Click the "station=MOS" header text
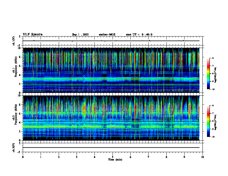 107,35
